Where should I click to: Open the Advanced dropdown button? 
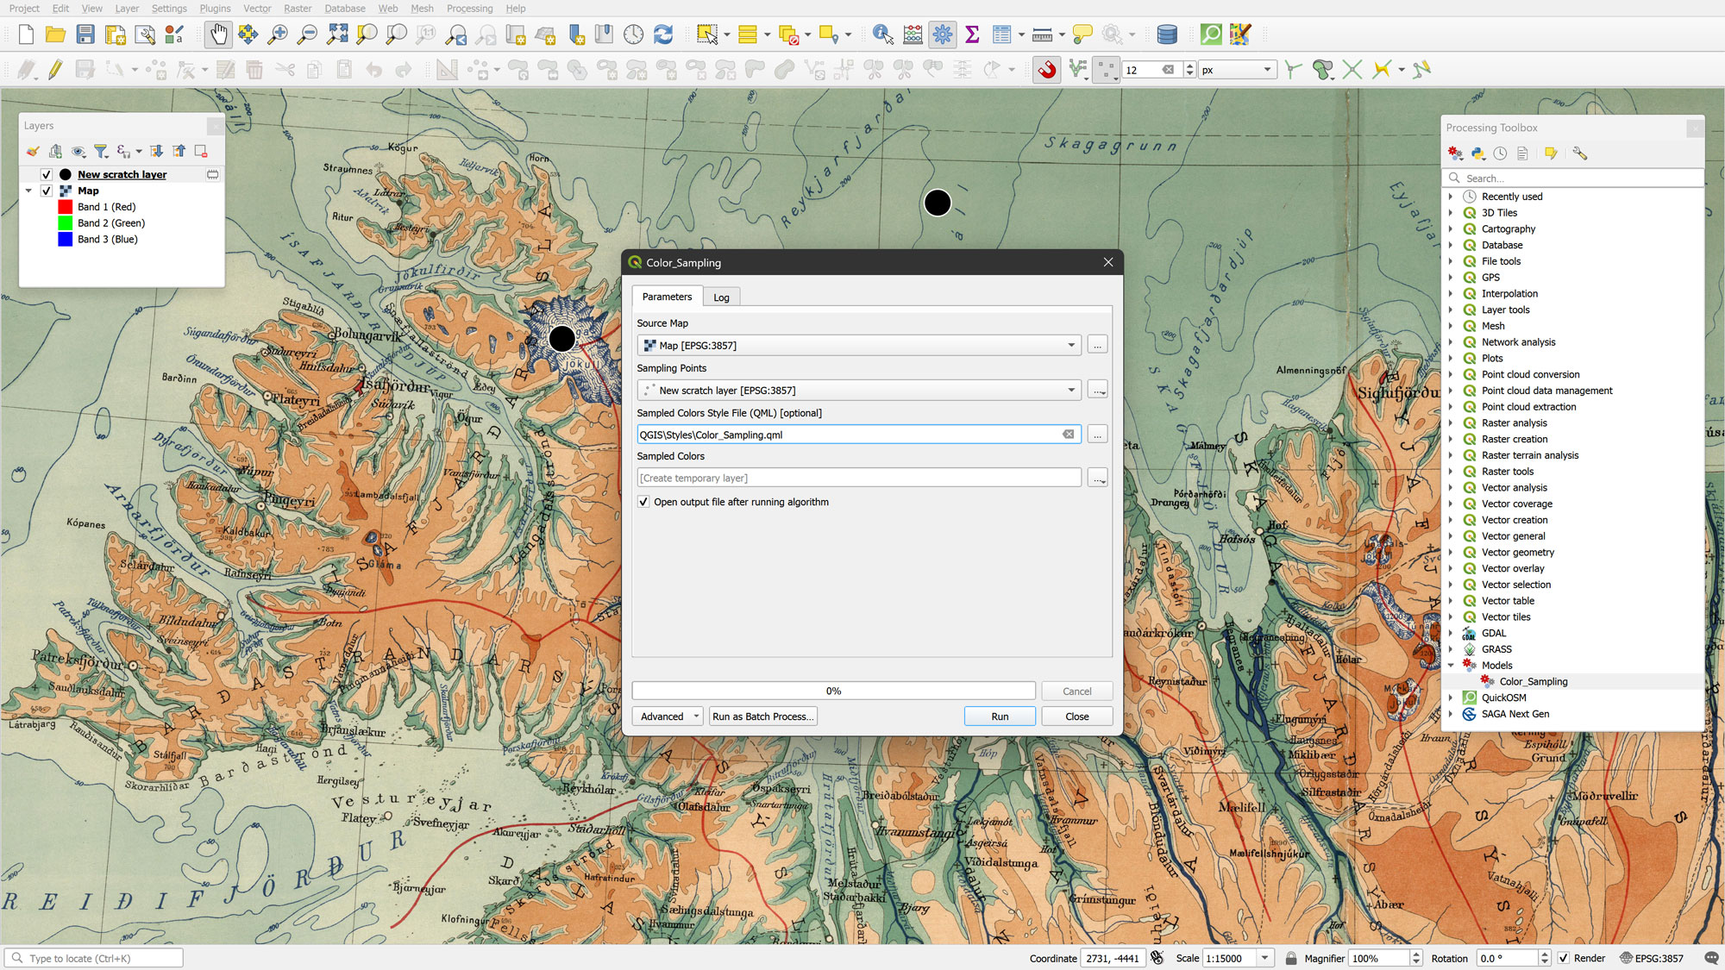click(x=668, y=717)
